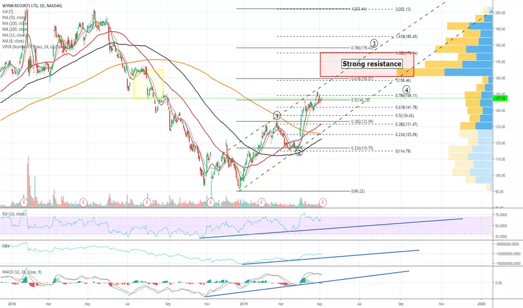The image size is (523, 308).
Task: Click the earnings E marker around Feb 2019
Action: (x=261, y=202)
